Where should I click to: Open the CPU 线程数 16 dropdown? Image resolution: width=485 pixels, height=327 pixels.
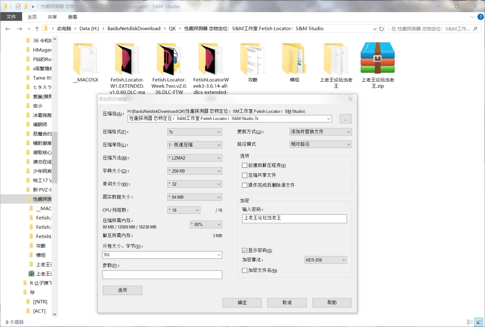click(x=184, y=210)
